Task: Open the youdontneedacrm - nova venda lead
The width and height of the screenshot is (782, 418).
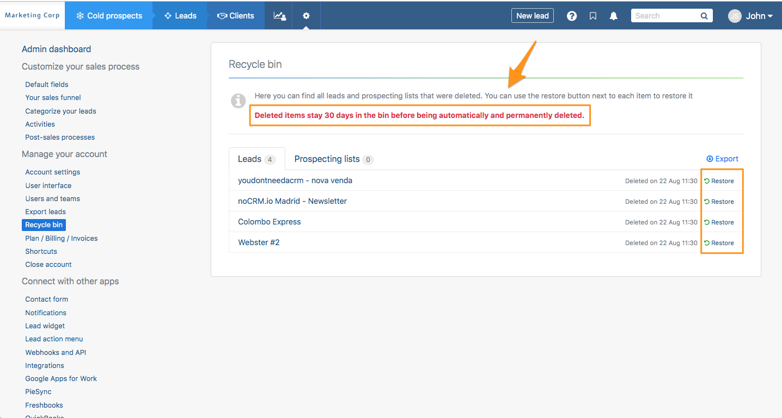Action: [295, 180]
